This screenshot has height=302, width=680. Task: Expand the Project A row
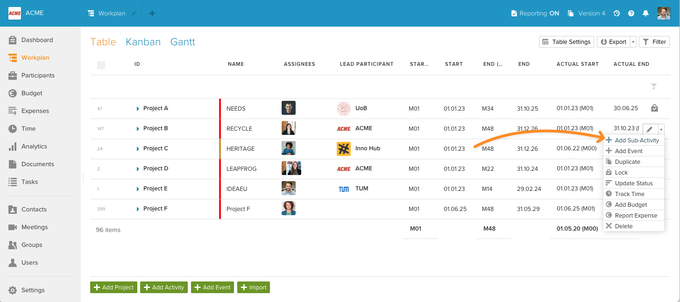point(138,109)
